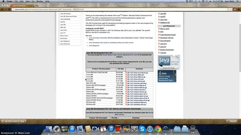Image resolution: width=241 pixels, height=135 pixels.
Task: Click Show All downloads button
Action: tap(232, 121)
